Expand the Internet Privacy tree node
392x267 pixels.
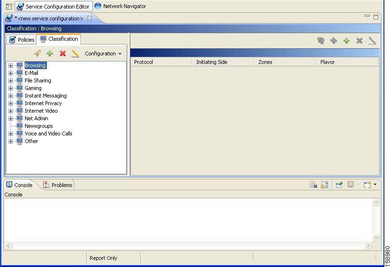[10, 103]
